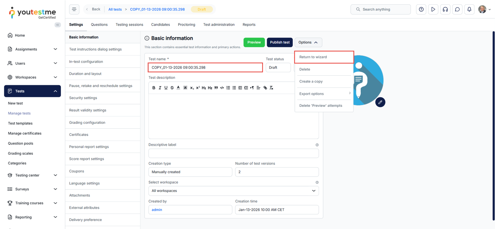Choose Return to wizard from Options menu
495x229 pixels.
[x=324, y=57]
